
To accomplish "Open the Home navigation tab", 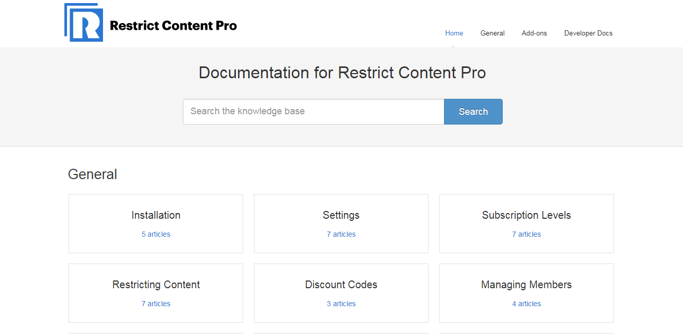I will pos(454,33).
